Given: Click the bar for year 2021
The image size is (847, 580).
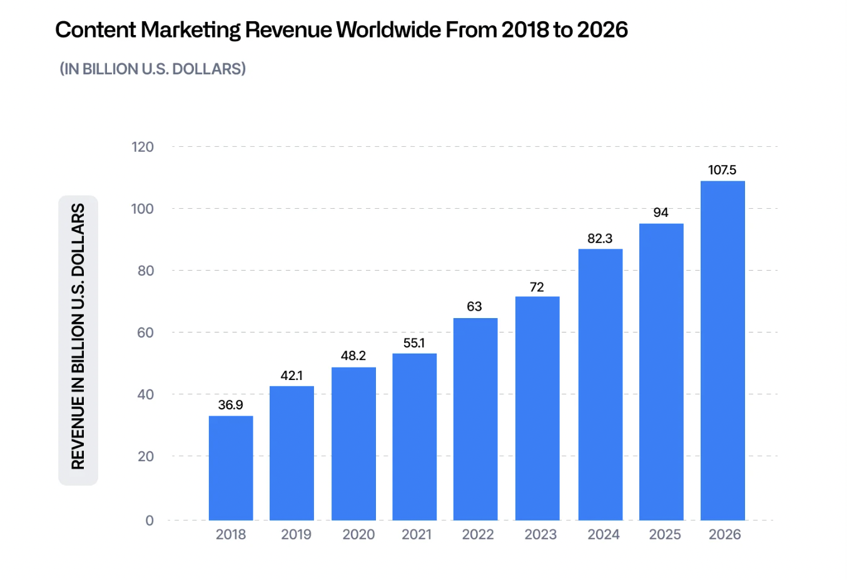Looking at the screenshot, I should 415,437.
